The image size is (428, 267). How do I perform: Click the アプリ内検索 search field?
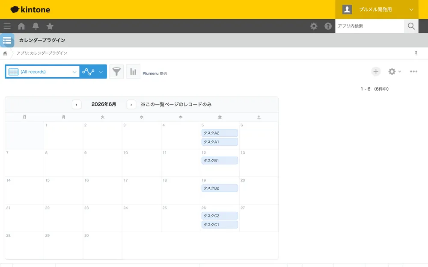click(370, 26)
